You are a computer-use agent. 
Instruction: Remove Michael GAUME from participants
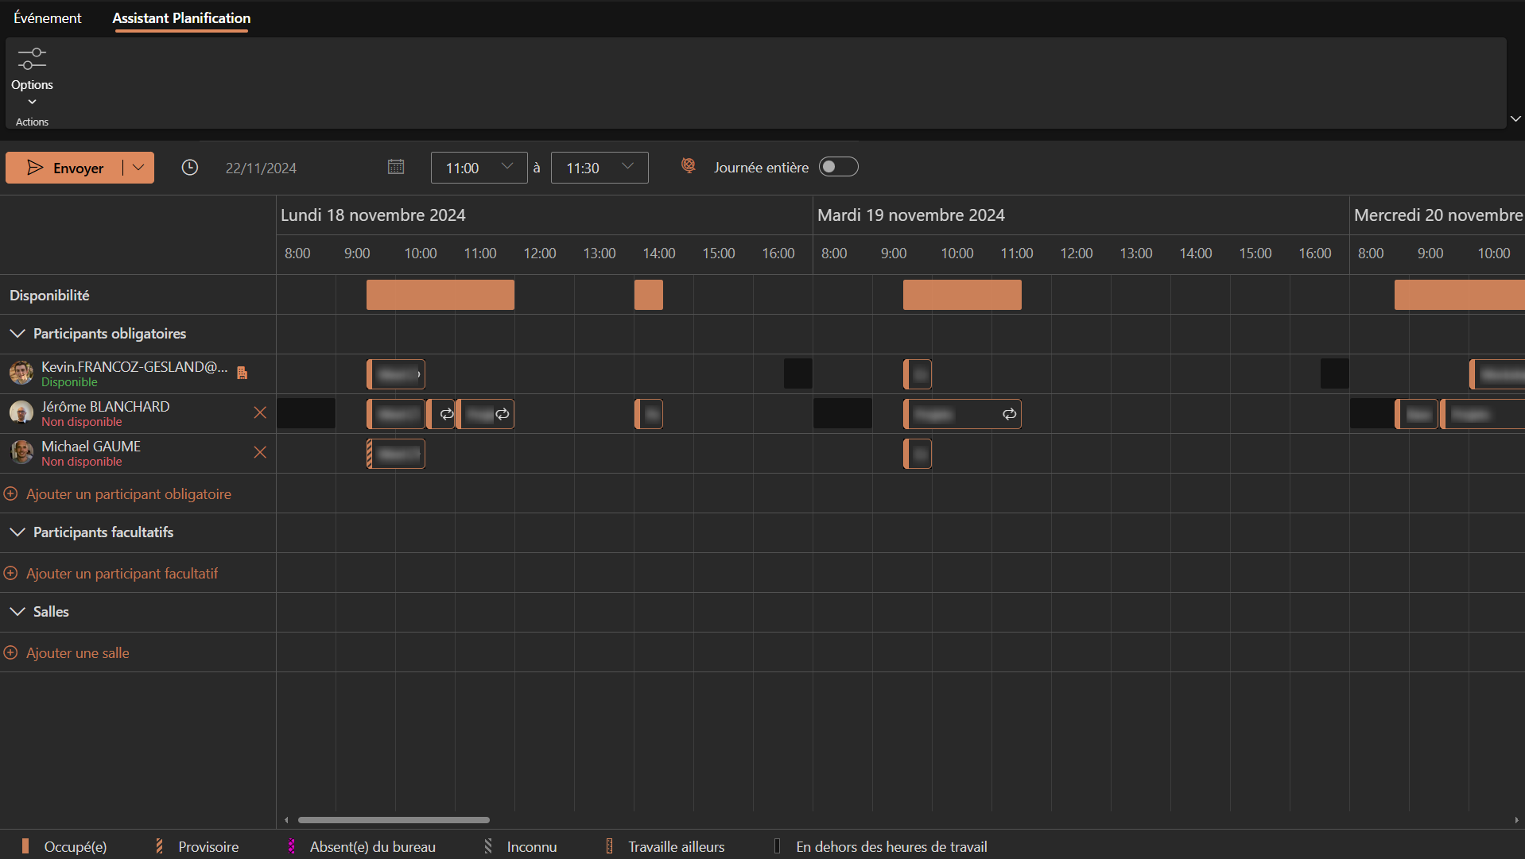260,452
